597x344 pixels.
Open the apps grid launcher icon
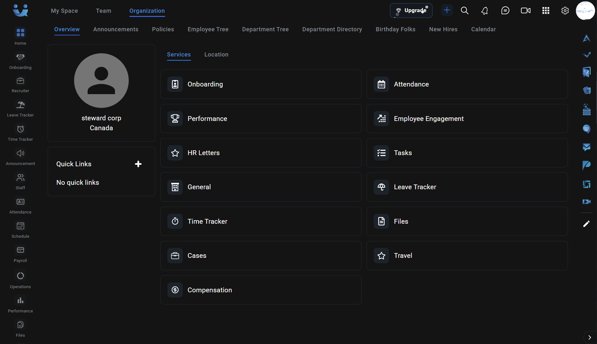pos(546,11)
